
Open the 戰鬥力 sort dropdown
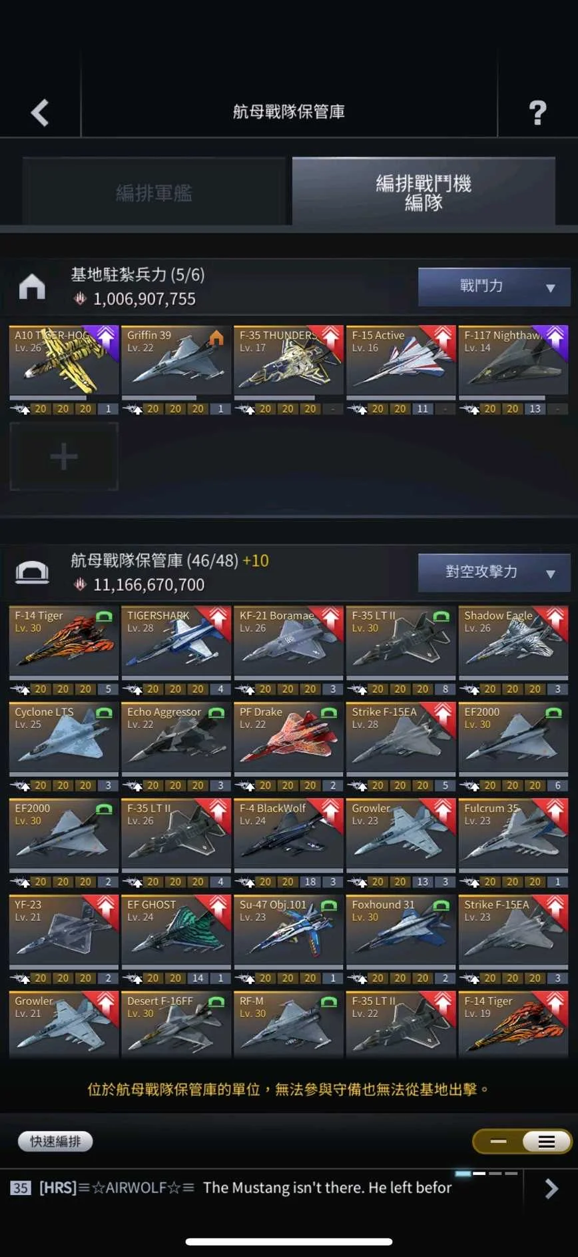494,286
